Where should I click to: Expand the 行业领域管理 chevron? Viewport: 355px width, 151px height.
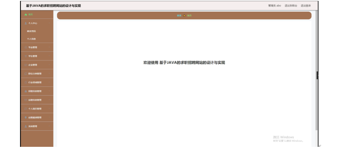coord(49,82)
